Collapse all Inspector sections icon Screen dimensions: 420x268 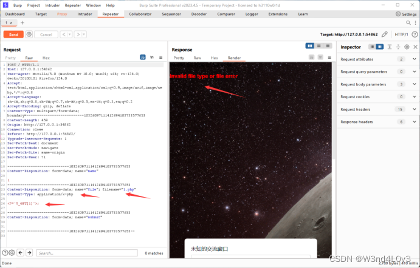point(398,47)
